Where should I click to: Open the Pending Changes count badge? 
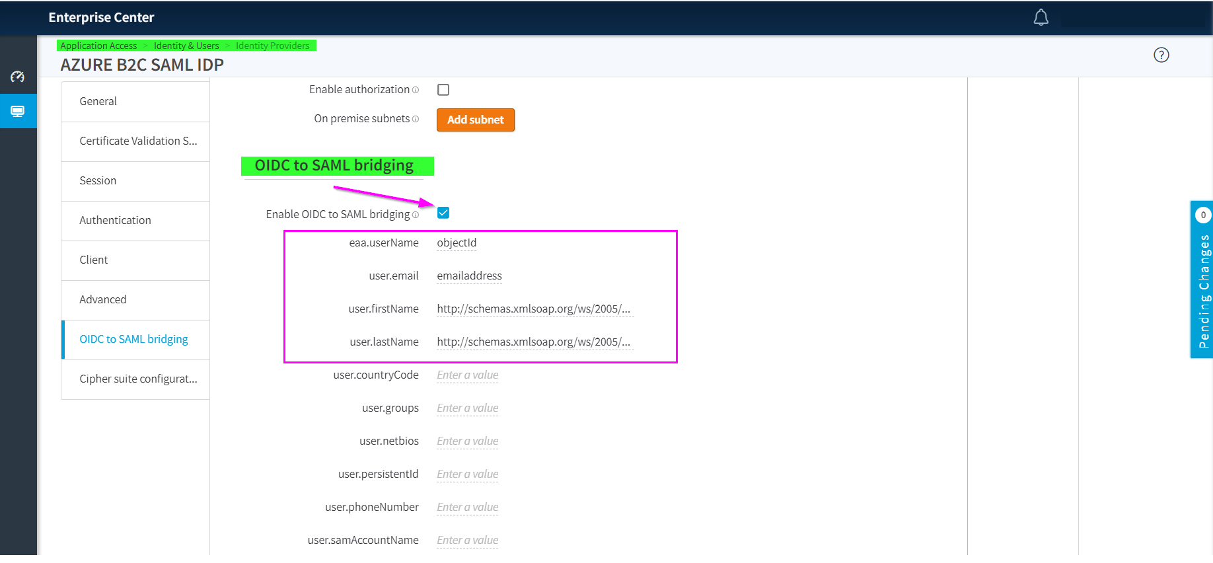1203,215
